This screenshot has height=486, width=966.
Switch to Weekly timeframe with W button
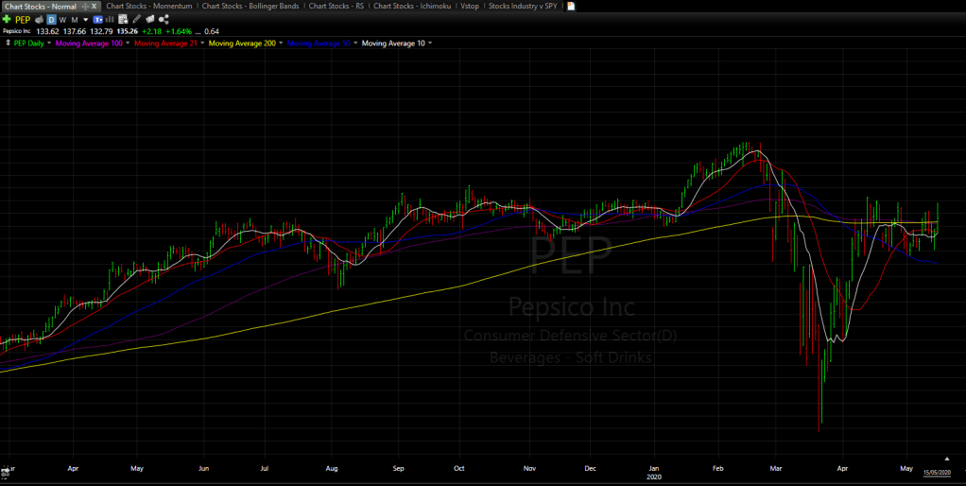62,19
